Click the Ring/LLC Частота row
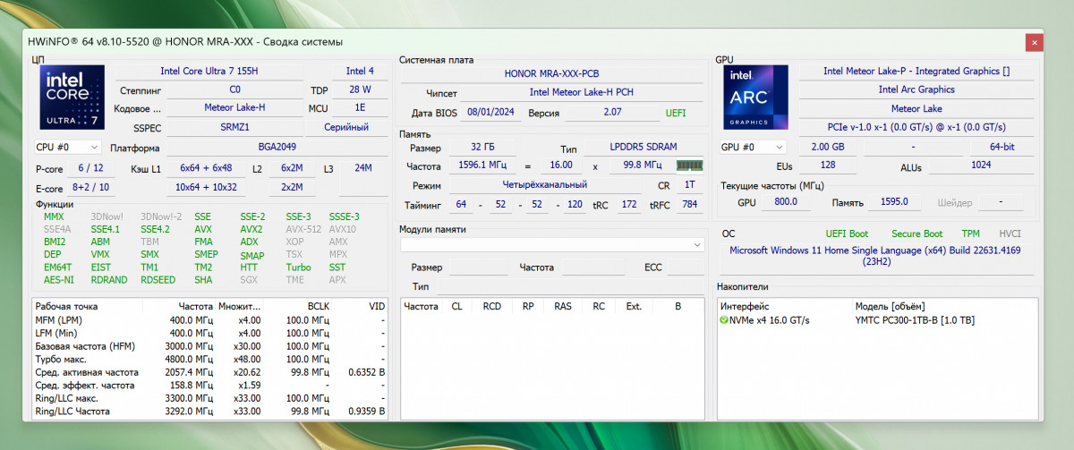The width and height of the screenshot is (1074, 450). tap(210, 412)
